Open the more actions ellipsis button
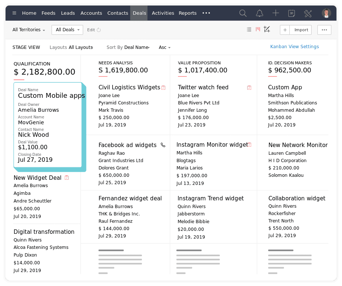This screenshot has width=342, height=286. coord(324,30)
